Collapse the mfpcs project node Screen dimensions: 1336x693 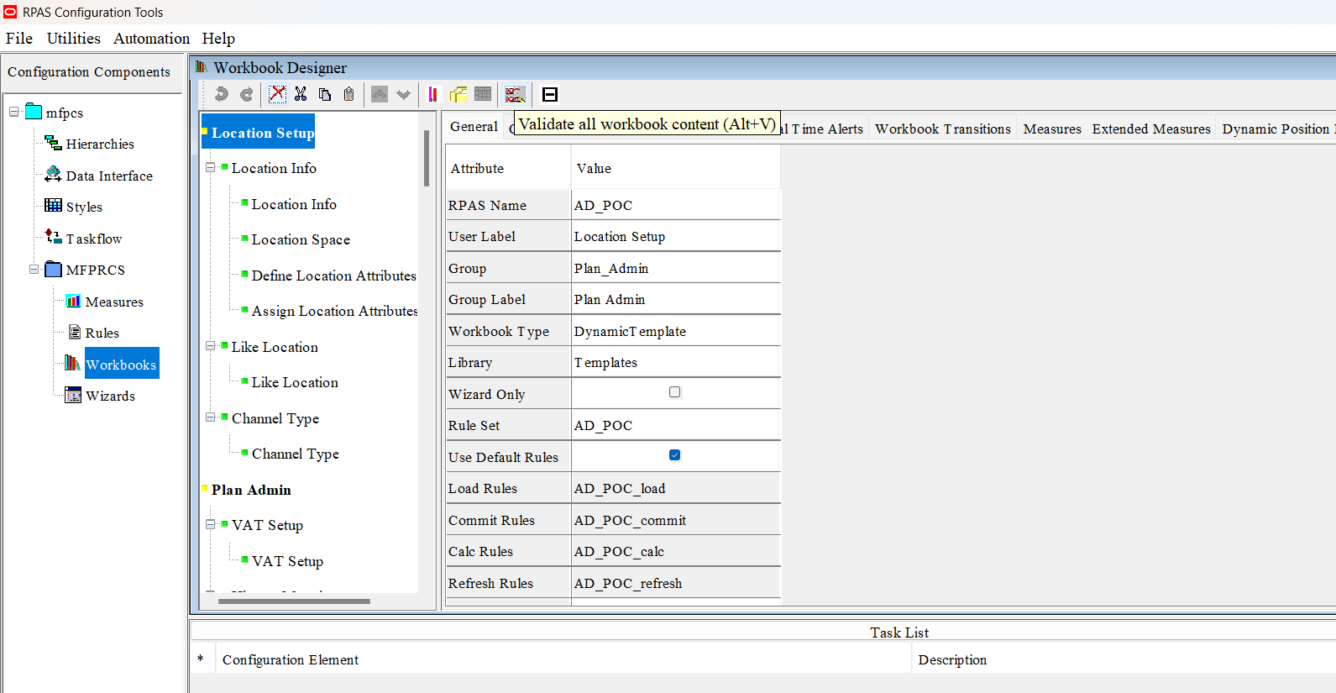(x=14, y=112)
